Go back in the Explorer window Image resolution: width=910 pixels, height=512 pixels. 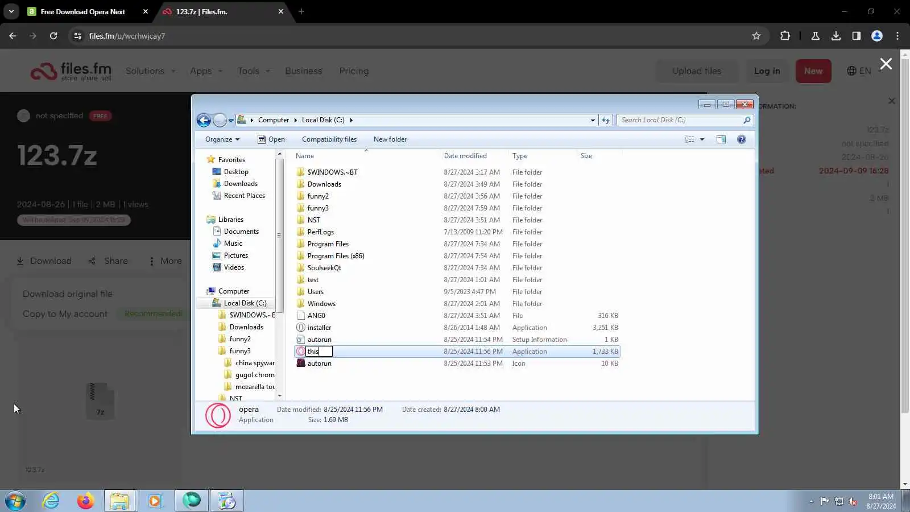(204, 120)
